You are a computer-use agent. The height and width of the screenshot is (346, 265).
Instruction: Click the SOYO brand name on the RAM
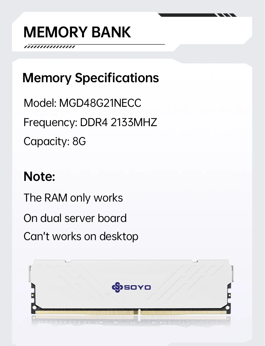pyautogui.click(x=137, y=287)
